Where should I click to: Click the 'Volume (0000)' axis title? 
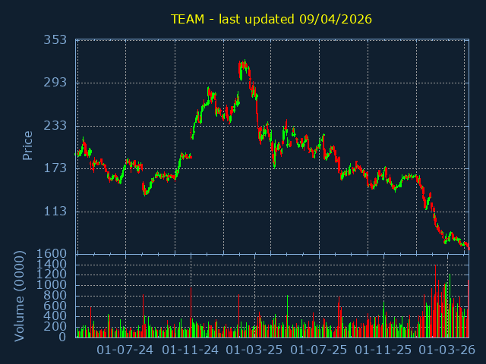point(19,297)
